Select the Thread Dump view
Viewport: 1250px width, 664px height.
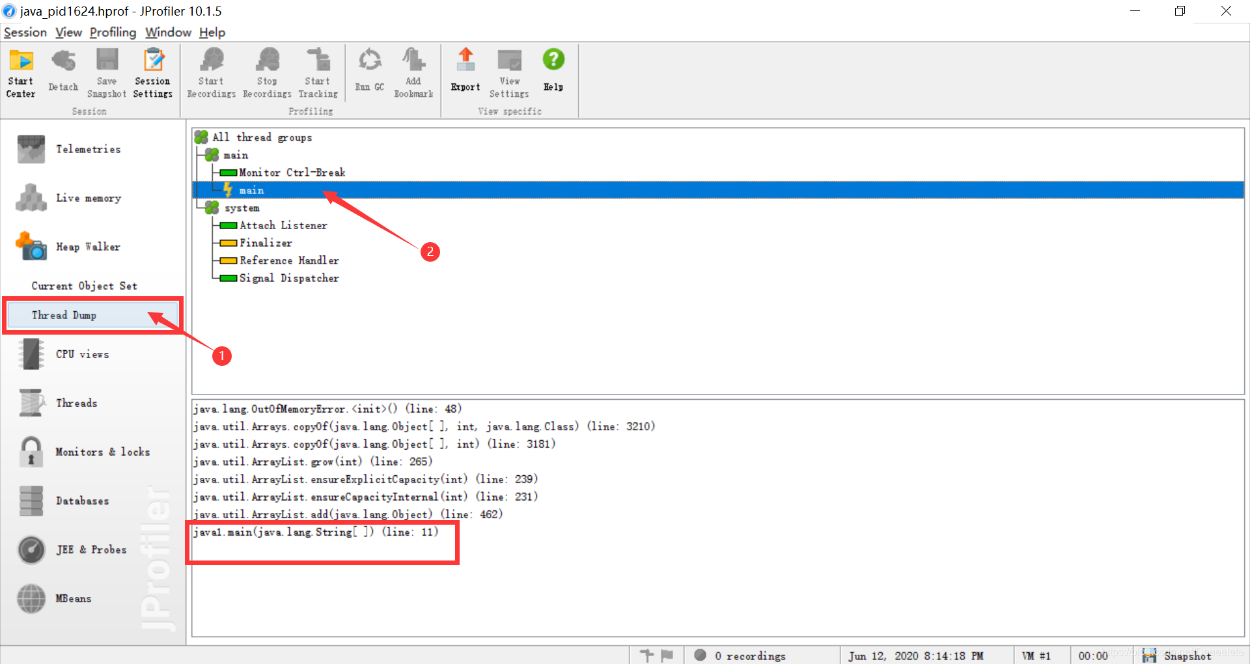click(x=92, y=315)
